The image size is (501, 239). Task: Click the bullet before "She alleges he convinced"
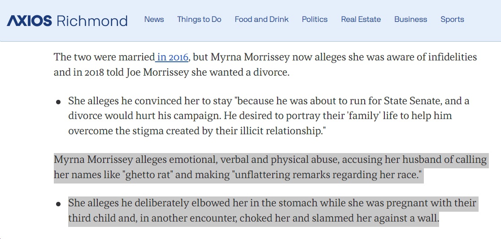click(x=58, y=102)
